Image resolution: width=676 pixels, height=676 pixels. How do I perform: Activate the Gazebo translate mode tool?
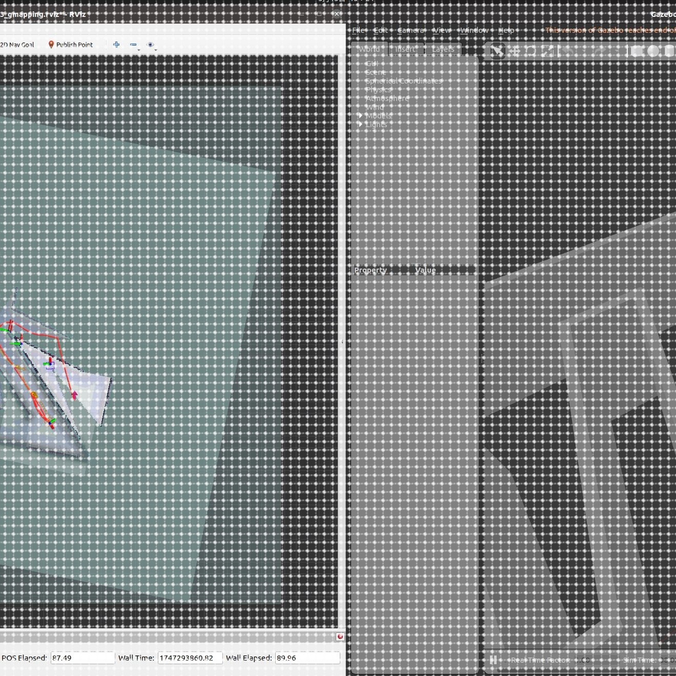(515, 51)
